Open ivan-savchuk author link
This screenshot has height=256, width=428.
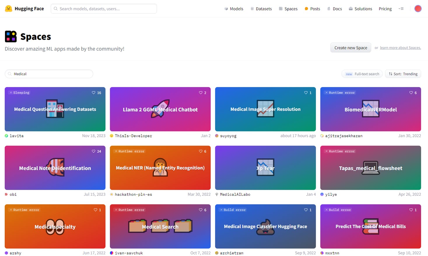pos(129,253)
